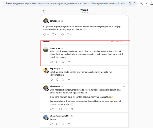
Task: Open the thread options menu beside Thread title
Action: tap(124, 11)
